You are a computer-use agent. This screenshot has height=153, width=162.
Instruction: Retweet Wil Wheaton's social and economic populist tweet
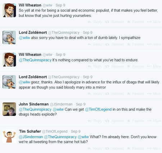coord(114,22)
